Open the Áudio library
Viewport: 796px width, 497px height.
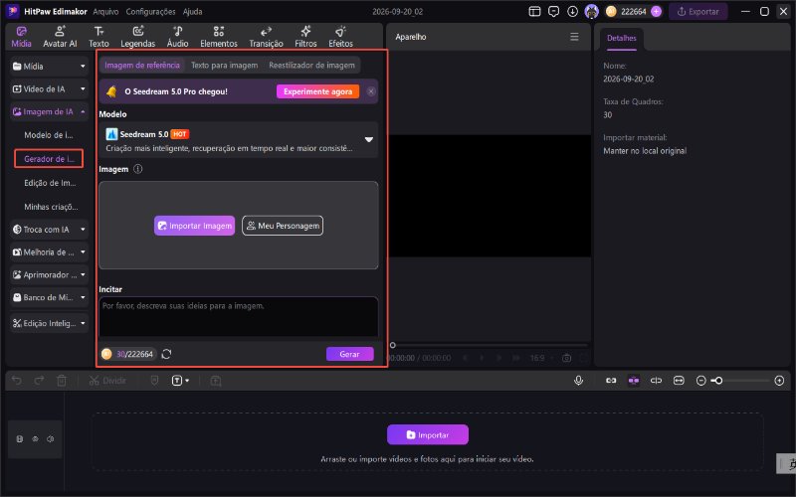178,37
